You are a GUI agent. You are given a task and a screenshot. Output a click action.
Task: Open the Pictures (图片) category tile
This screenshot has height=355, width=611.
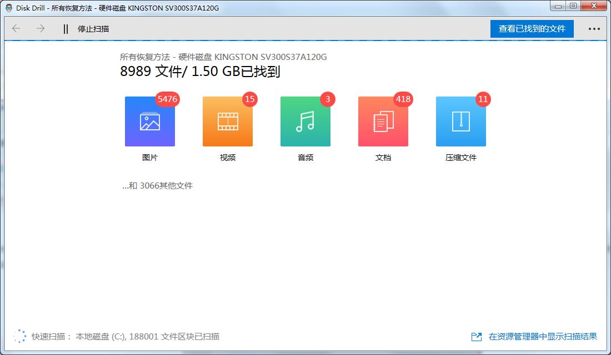149,121
